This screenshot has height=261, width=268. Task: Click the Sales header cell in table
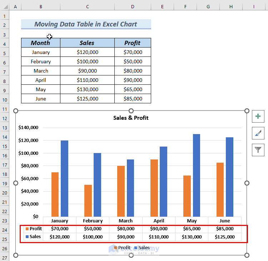pyautogui.click(x=87, y=43)
